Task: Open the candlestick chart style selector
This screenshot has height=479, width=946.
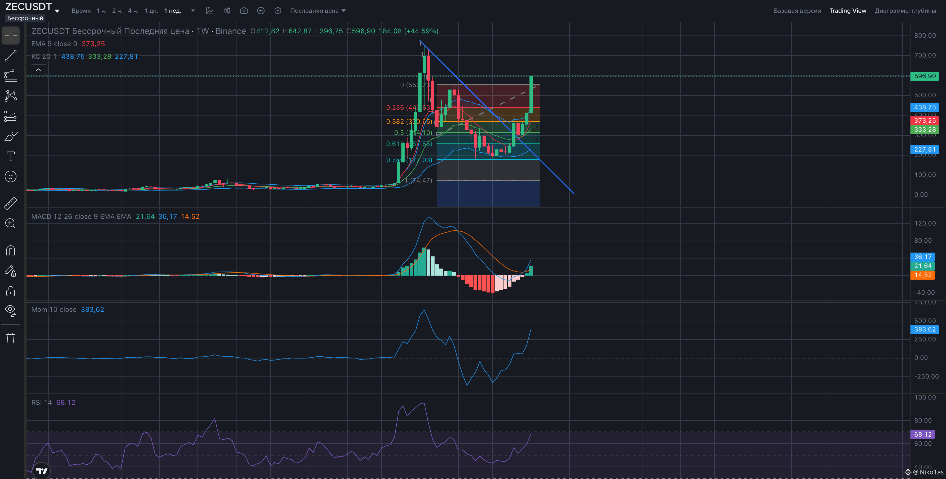Action: point(227,11)
